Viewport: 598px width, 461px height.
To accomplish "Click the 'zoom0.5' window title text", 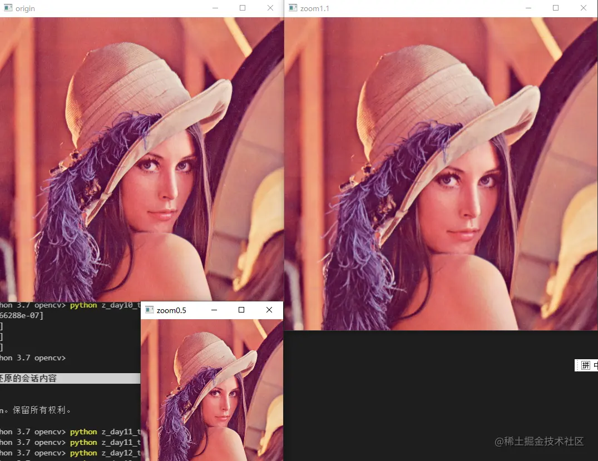I will 172,310.
